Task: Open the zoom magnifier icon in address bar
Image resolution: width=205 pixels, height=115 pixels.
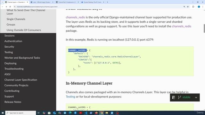Action: (x=184, y=7)
